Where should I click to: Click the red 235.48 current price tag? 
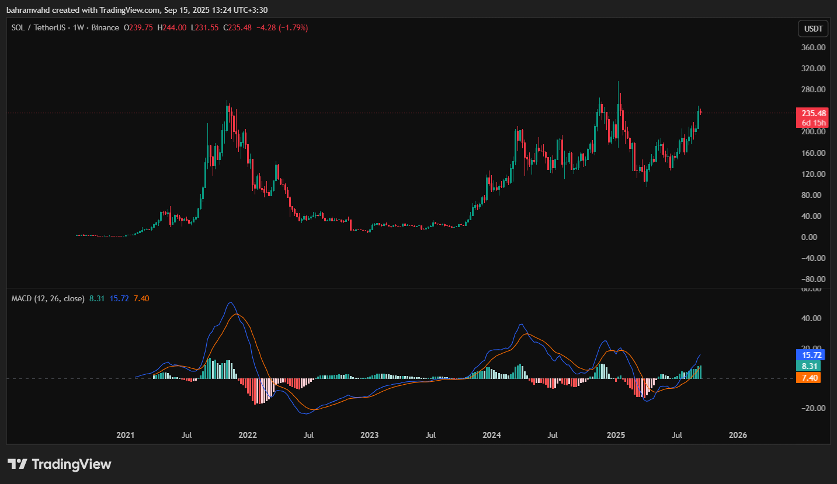click(813, 113)
